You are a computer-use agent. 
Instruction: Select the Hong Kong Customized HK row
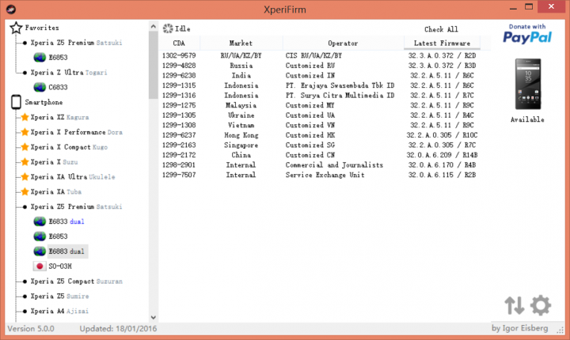coord(319,135)
